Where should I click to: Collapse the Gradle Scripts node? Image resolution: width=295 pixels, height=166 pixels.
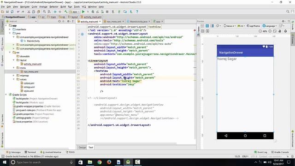pyautogui.click(x=6, y=95)
